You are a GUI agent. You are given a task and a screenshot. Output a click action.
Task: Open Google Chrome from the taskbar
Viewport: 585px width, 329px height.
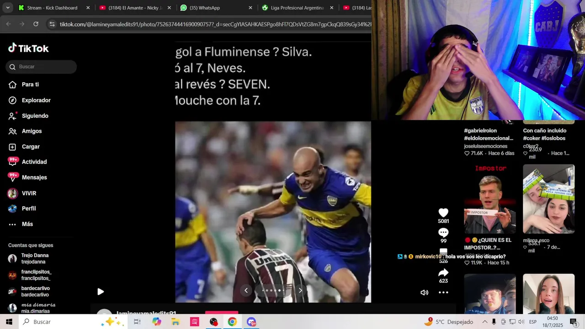click(232, 322)
